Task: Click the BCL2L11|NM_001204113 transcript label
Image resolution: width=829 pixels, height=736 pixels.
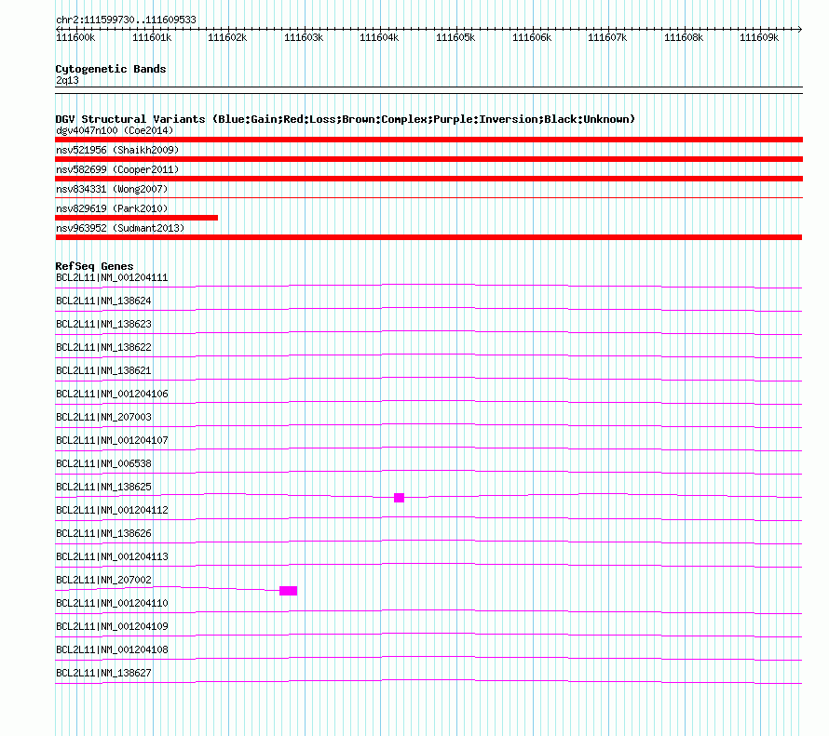Action: coord(112,556)
